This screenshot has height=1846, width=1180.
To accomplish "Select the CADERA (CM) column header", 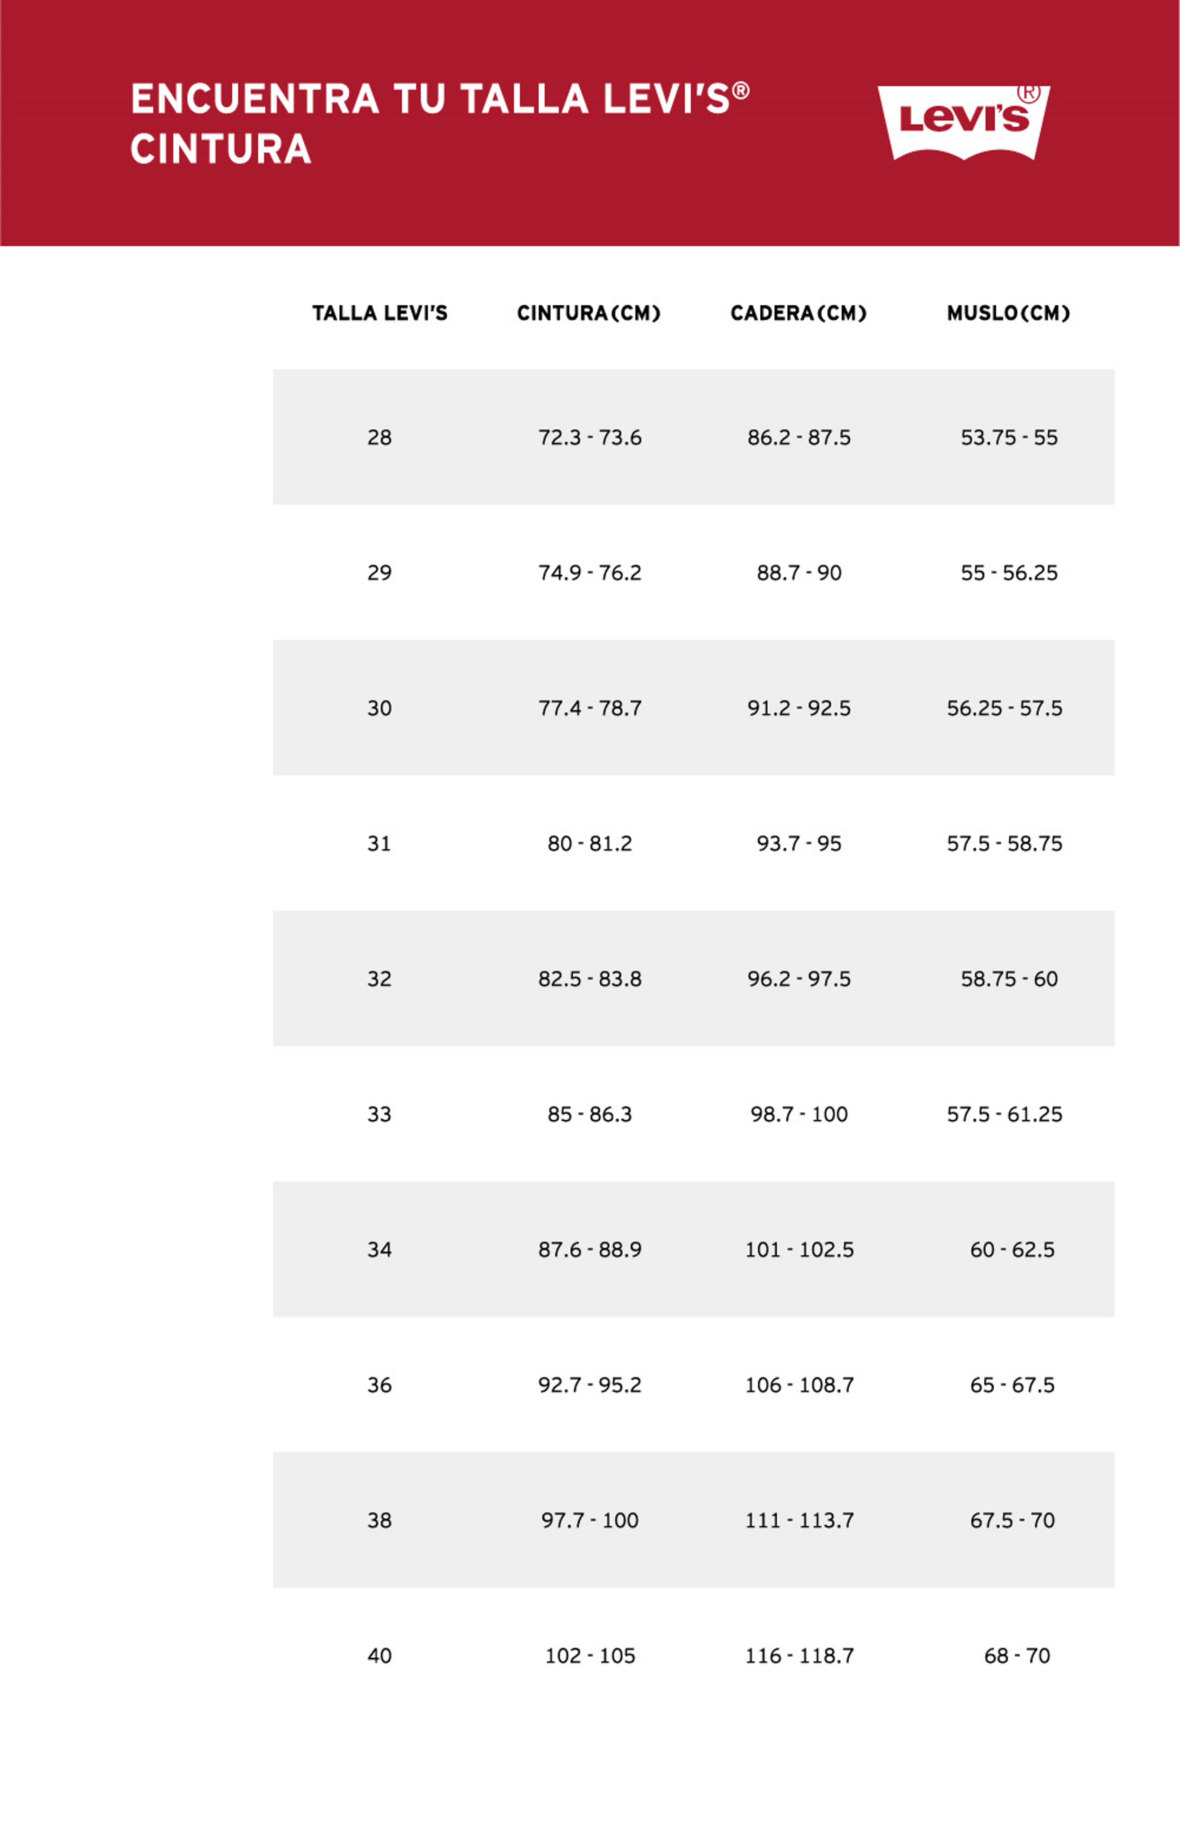I will 799,313.
